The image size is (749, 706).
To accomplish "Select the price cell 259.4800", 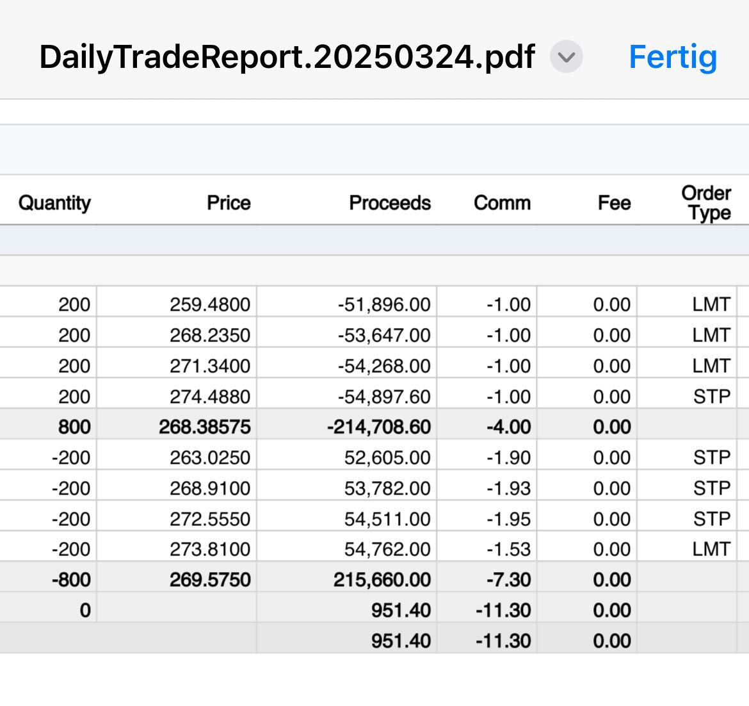I will coord(210,304).
